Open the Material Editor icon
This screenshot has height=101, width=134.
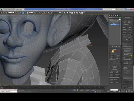pos(77,13)
